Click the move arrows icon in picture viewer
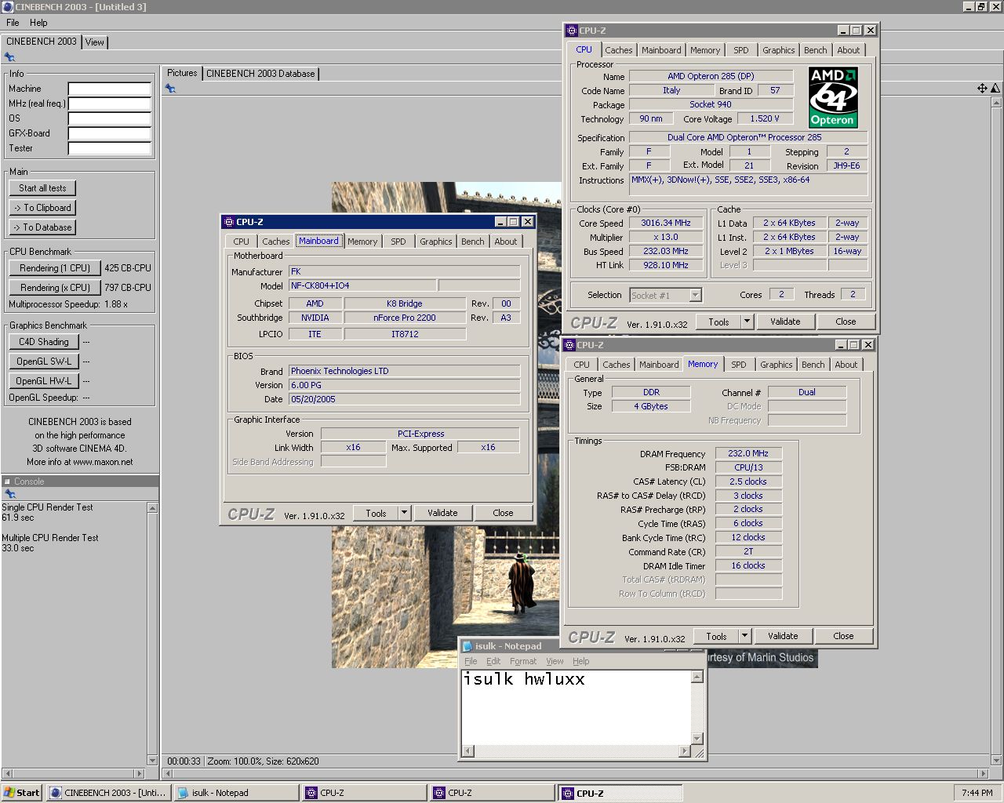Image resolution: width=1004 pixels, height=803 pixels. tap(982, 88)
